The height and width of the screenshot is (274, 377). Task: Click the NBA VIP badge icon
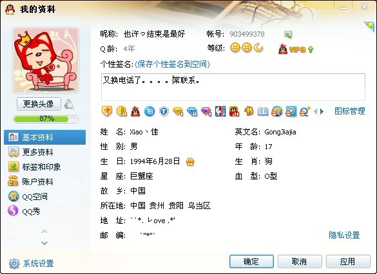tap(220, 111)
